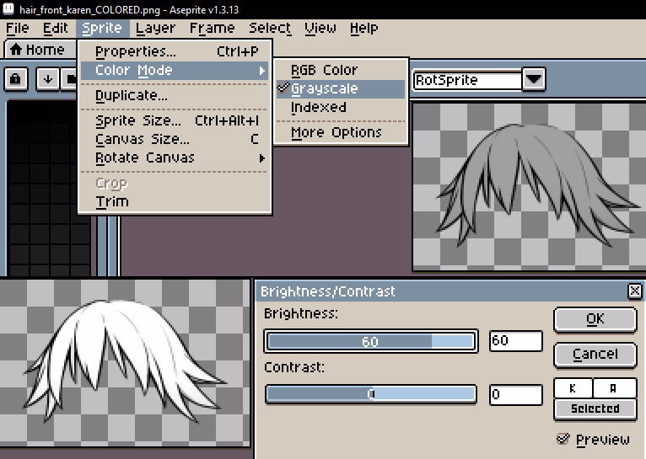Click the Brightness value input field

[515, 341]
